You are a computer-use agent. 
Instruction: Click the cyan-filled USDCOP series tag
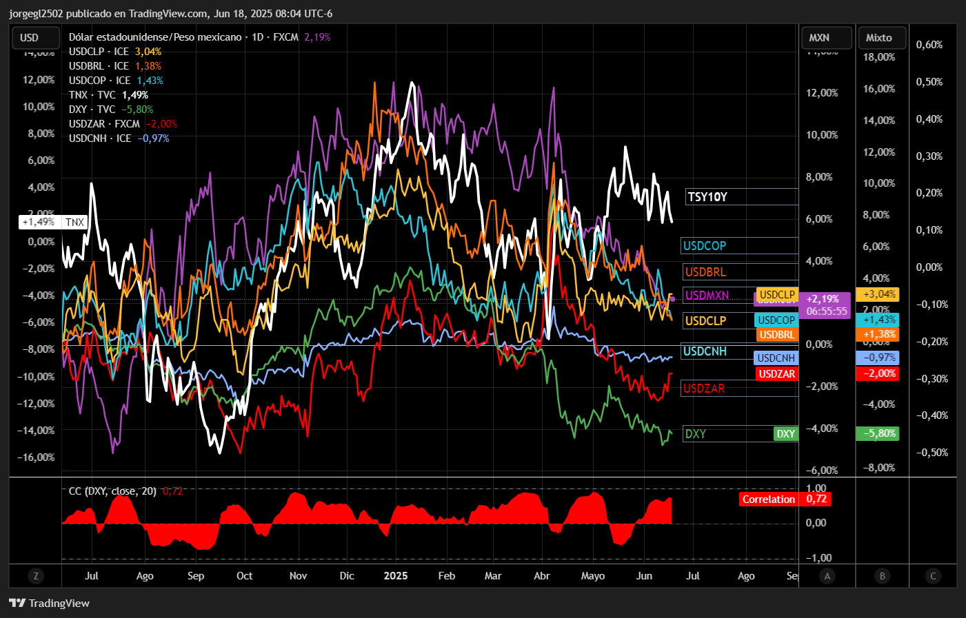[776, 320]
